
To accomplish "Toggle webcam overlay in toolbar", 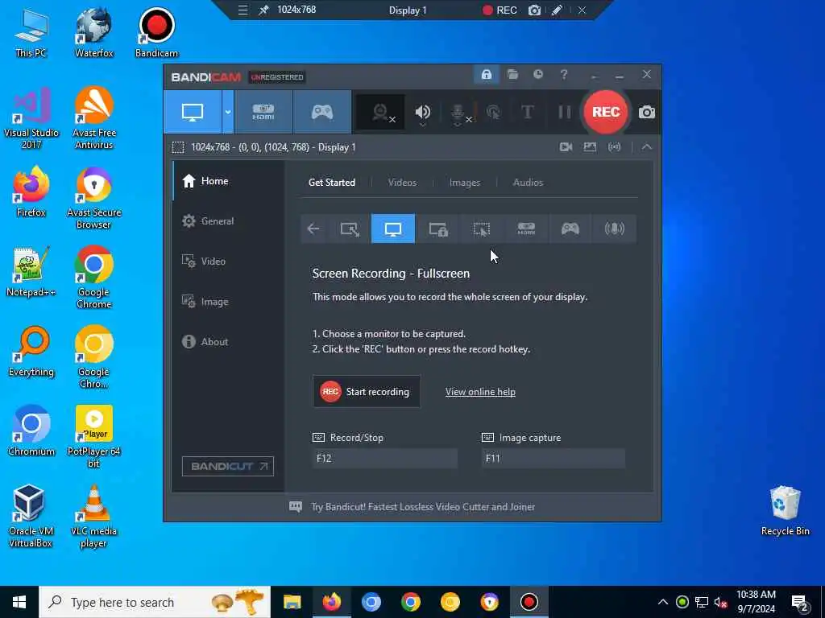I will coord(381,112).
